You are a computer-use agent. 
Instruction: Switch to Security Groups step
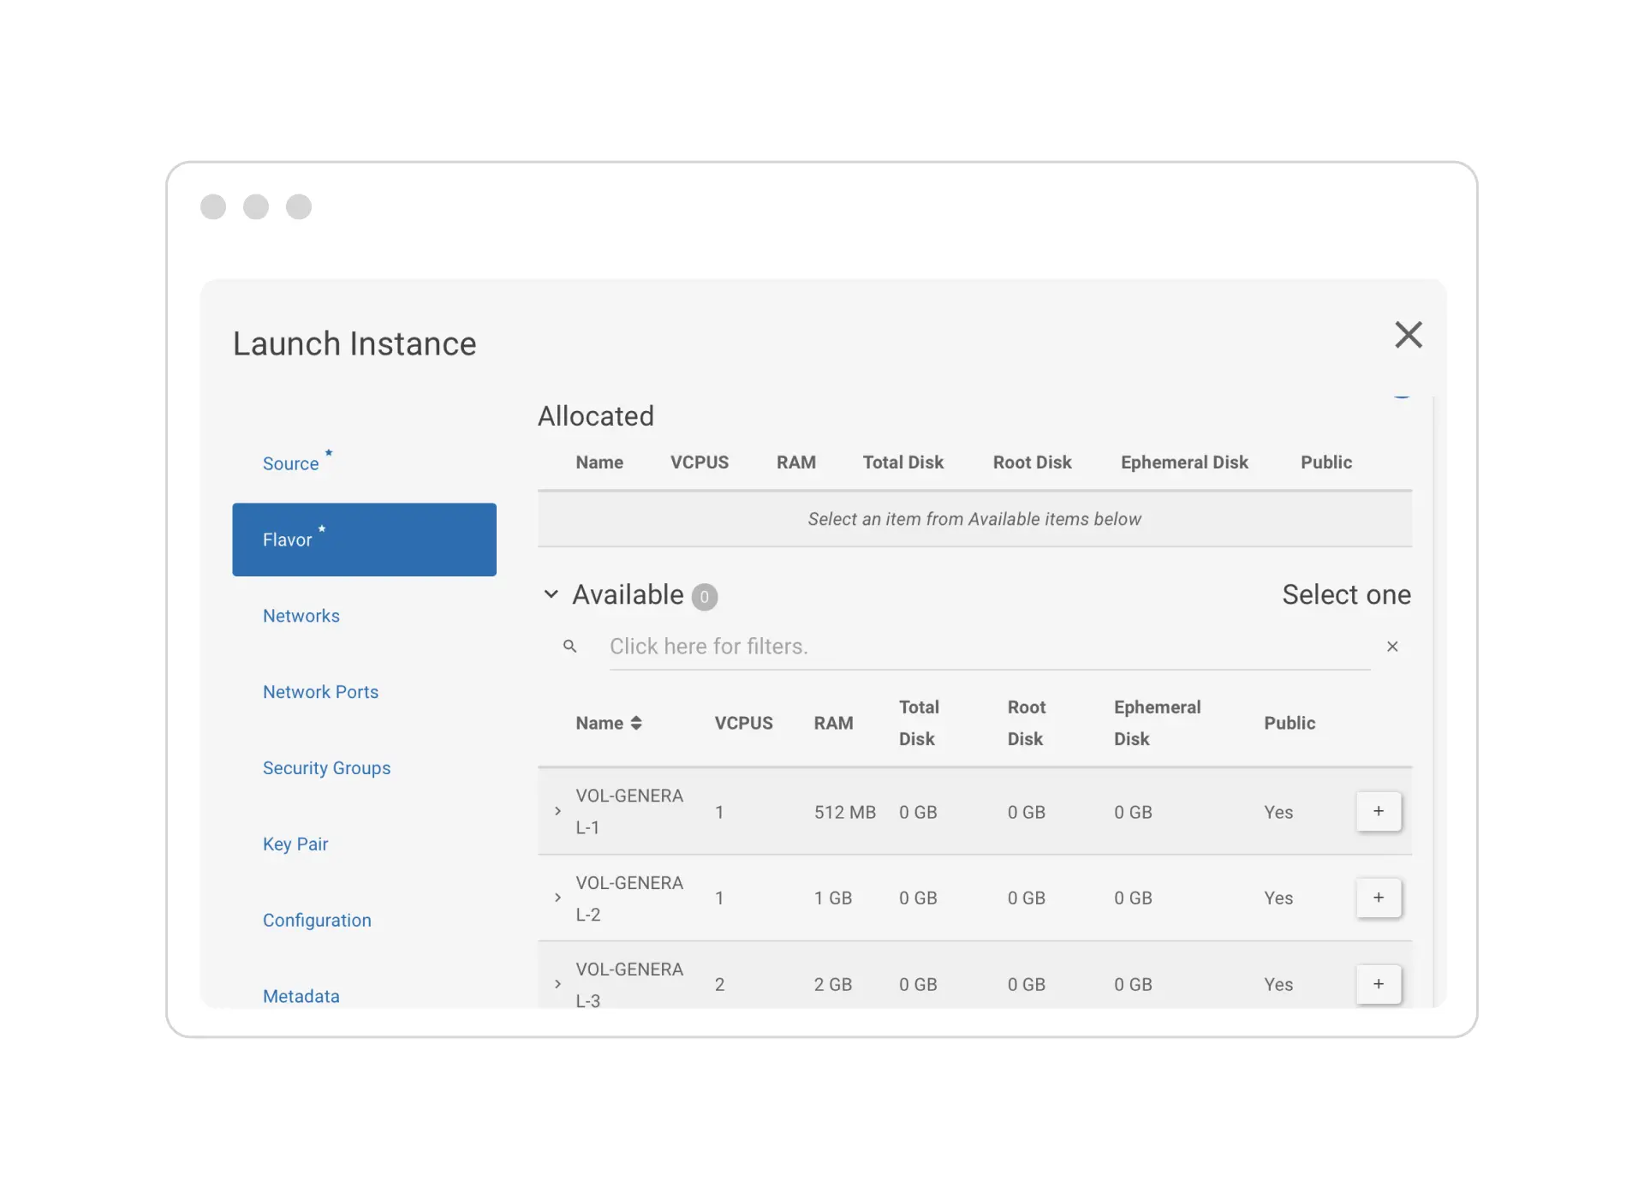[326, 768]
